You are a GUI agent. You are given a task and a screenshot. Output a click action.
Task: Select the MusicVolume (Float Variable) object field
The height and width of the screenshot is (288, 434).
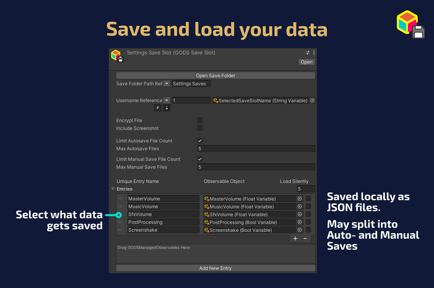(x=253, y=207)
